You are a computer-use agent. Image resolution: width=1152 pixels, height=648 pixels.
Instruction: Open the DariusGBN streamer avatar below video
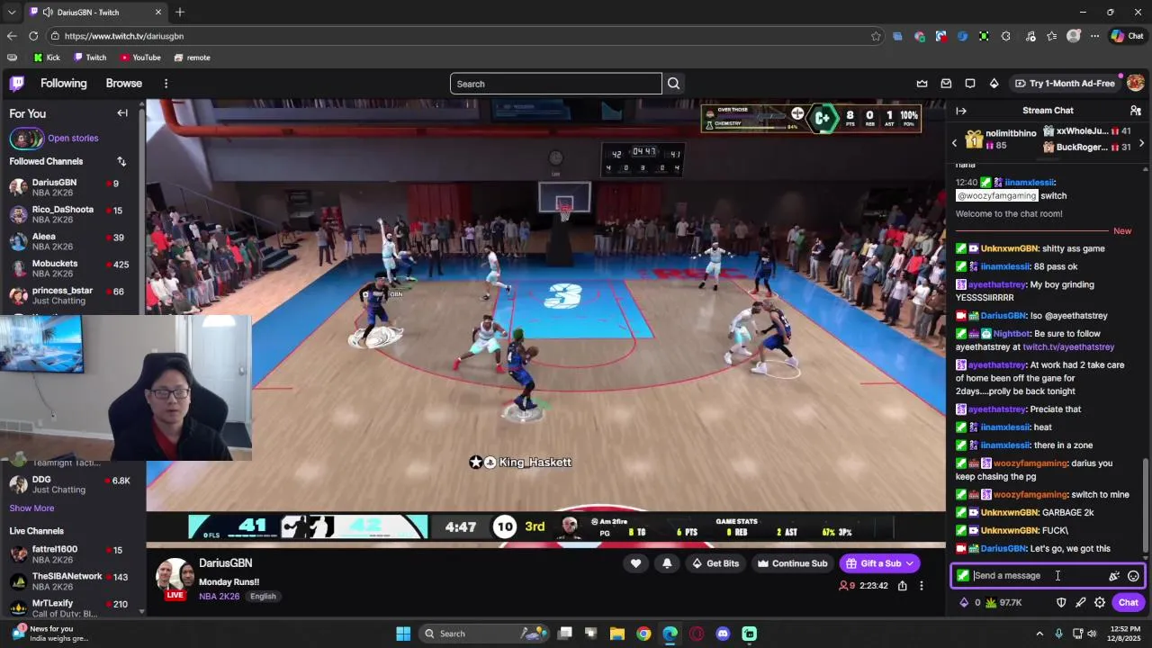pyautogui.click(x=175, y=578)
